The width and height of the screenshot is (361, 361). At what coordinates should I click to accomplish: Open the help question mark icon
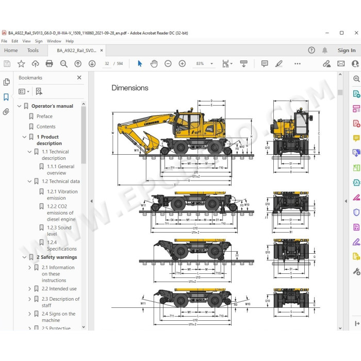[x=311, y=50]
